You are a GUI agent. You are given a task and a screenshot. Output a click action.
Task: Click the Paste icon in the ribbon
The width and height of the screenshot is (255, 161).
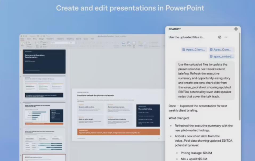(x=23, y=44)
